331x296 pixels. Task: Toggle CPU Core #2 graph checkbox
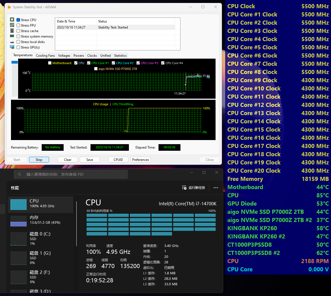[113, 63]
